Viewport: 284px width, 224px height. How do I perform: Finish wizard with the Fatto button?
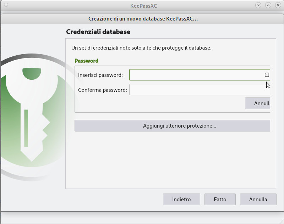click(x=220, y=200)
